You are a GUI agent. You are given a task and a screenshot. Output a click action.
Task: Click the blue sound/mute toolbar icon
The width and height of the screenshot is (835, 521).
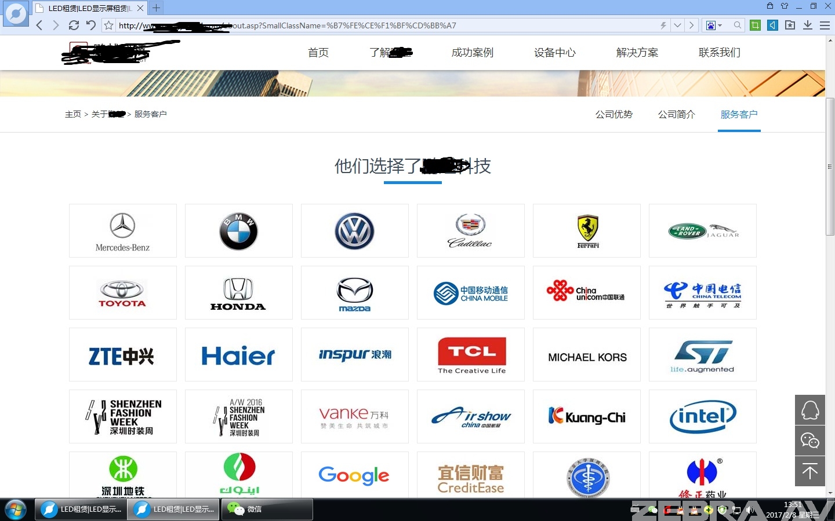click(x=772, y=25)
